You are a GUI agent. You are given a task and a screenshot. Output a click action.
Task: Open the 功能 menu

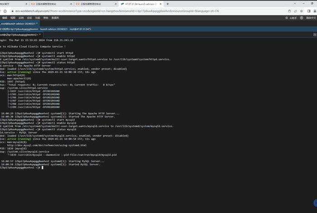(38, 18)
